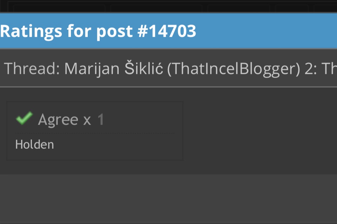
Task: Click the word 'Thread:' in the subtitle
Action: coord(32,69)
